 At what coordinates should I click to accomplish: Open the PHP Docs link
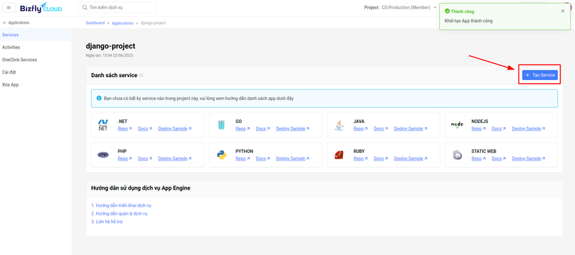(x=145, y=158)
